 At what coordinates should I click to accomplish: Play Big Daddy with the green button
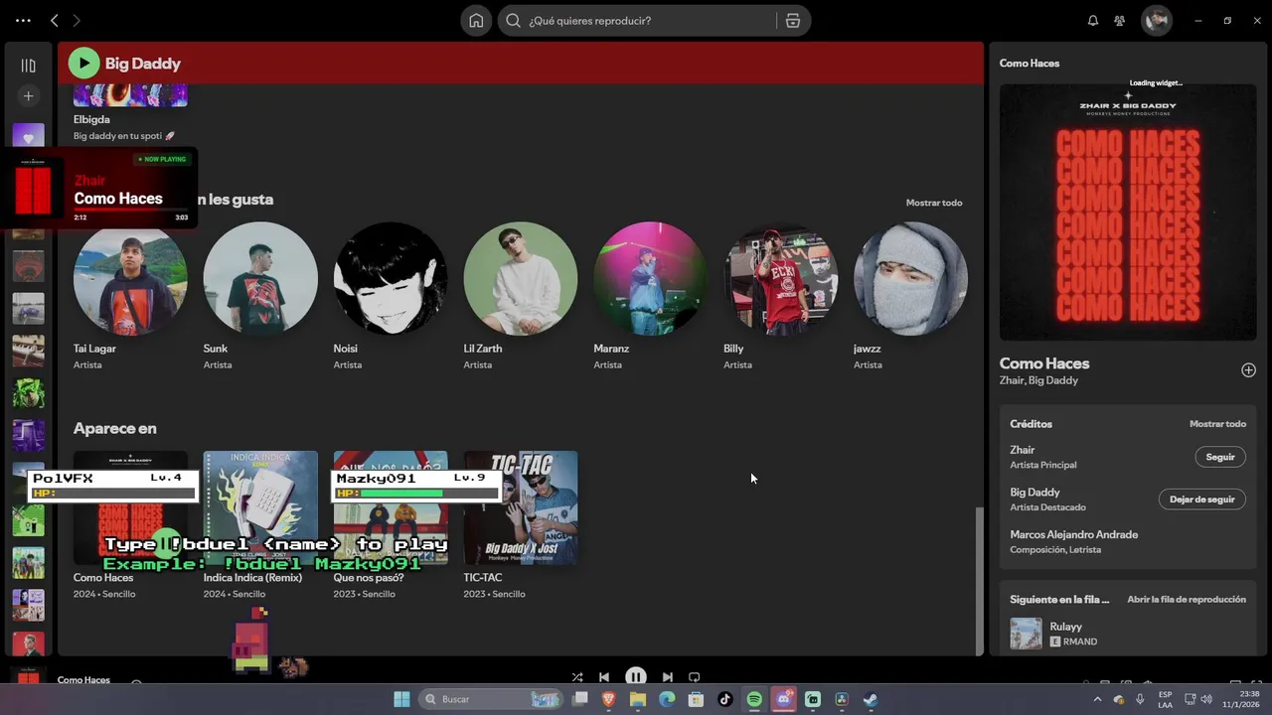pos(83,64)
